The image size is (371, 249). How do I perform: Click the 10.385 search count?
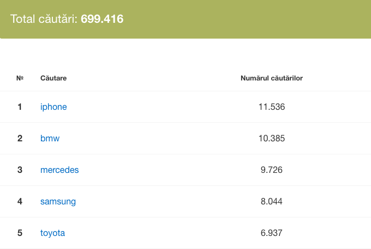272,138
